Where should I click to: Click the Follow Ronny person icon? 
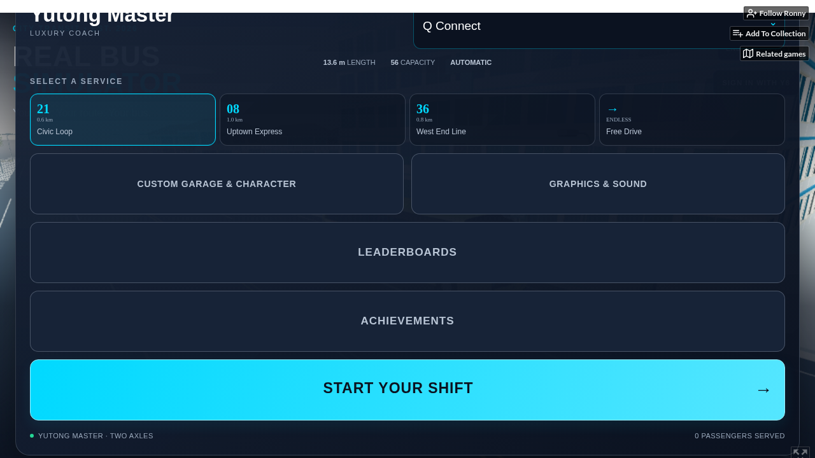point(751,13)
